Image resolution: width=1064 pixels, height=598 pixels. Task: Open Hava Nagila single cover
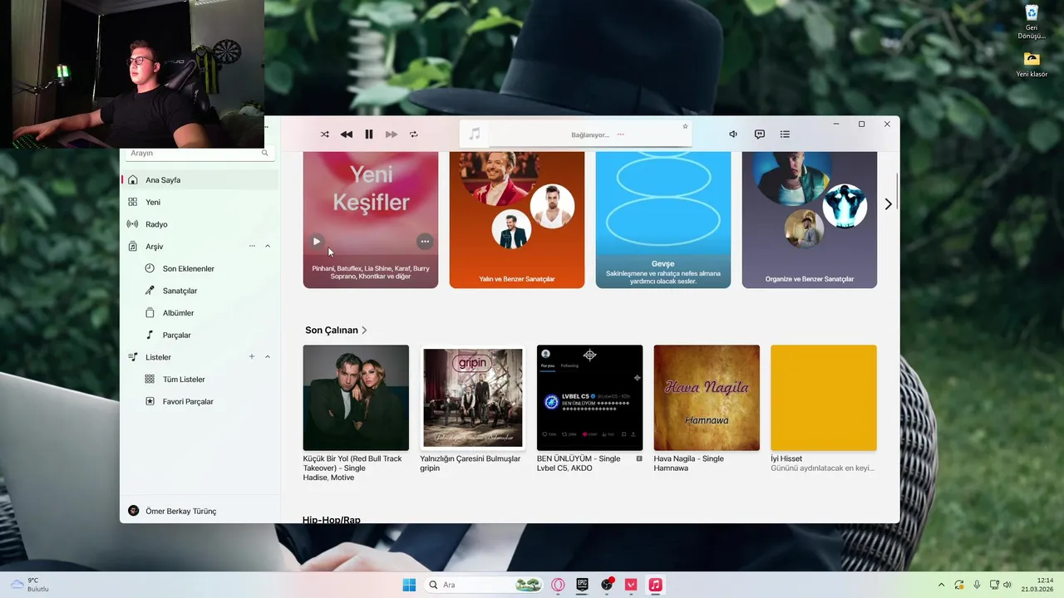pos(707,398)
